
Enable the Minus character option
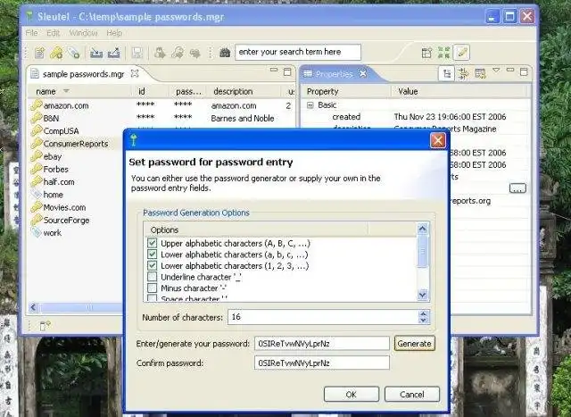(153, 288)
